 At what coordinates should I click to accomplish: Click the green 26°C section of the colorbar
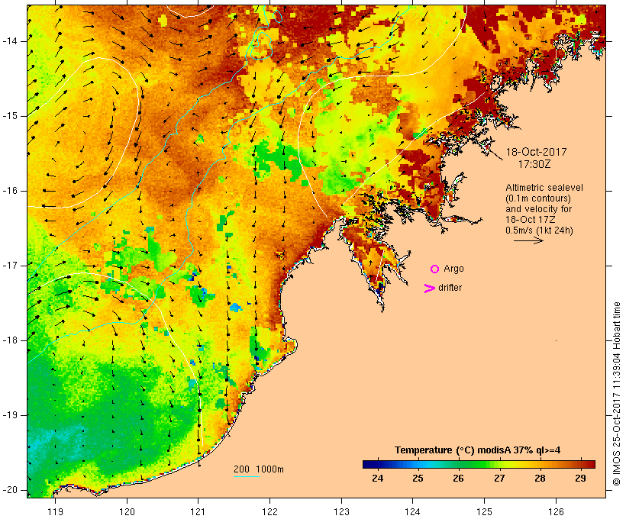tap(459, 464)
